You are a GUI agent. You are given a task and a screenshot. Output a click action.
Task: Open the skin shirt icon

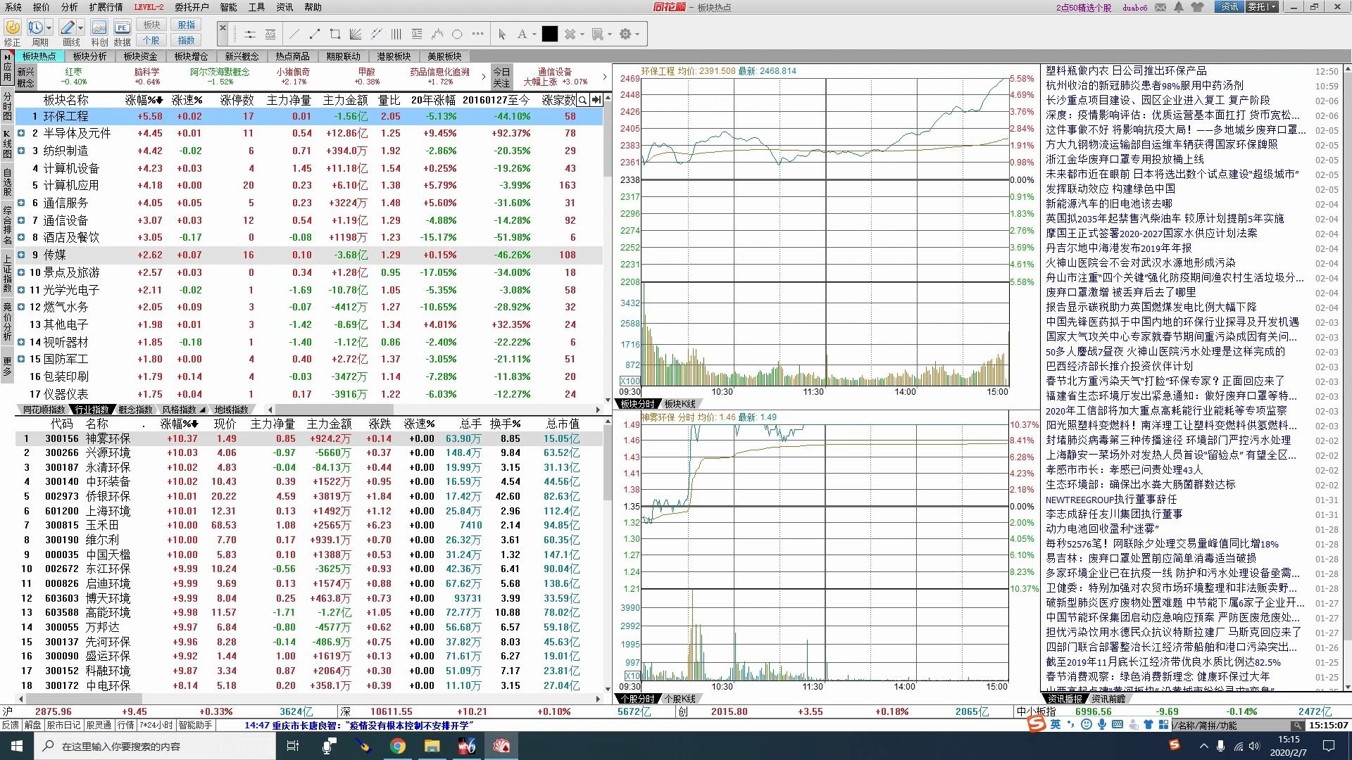(x=1198, y=7)
